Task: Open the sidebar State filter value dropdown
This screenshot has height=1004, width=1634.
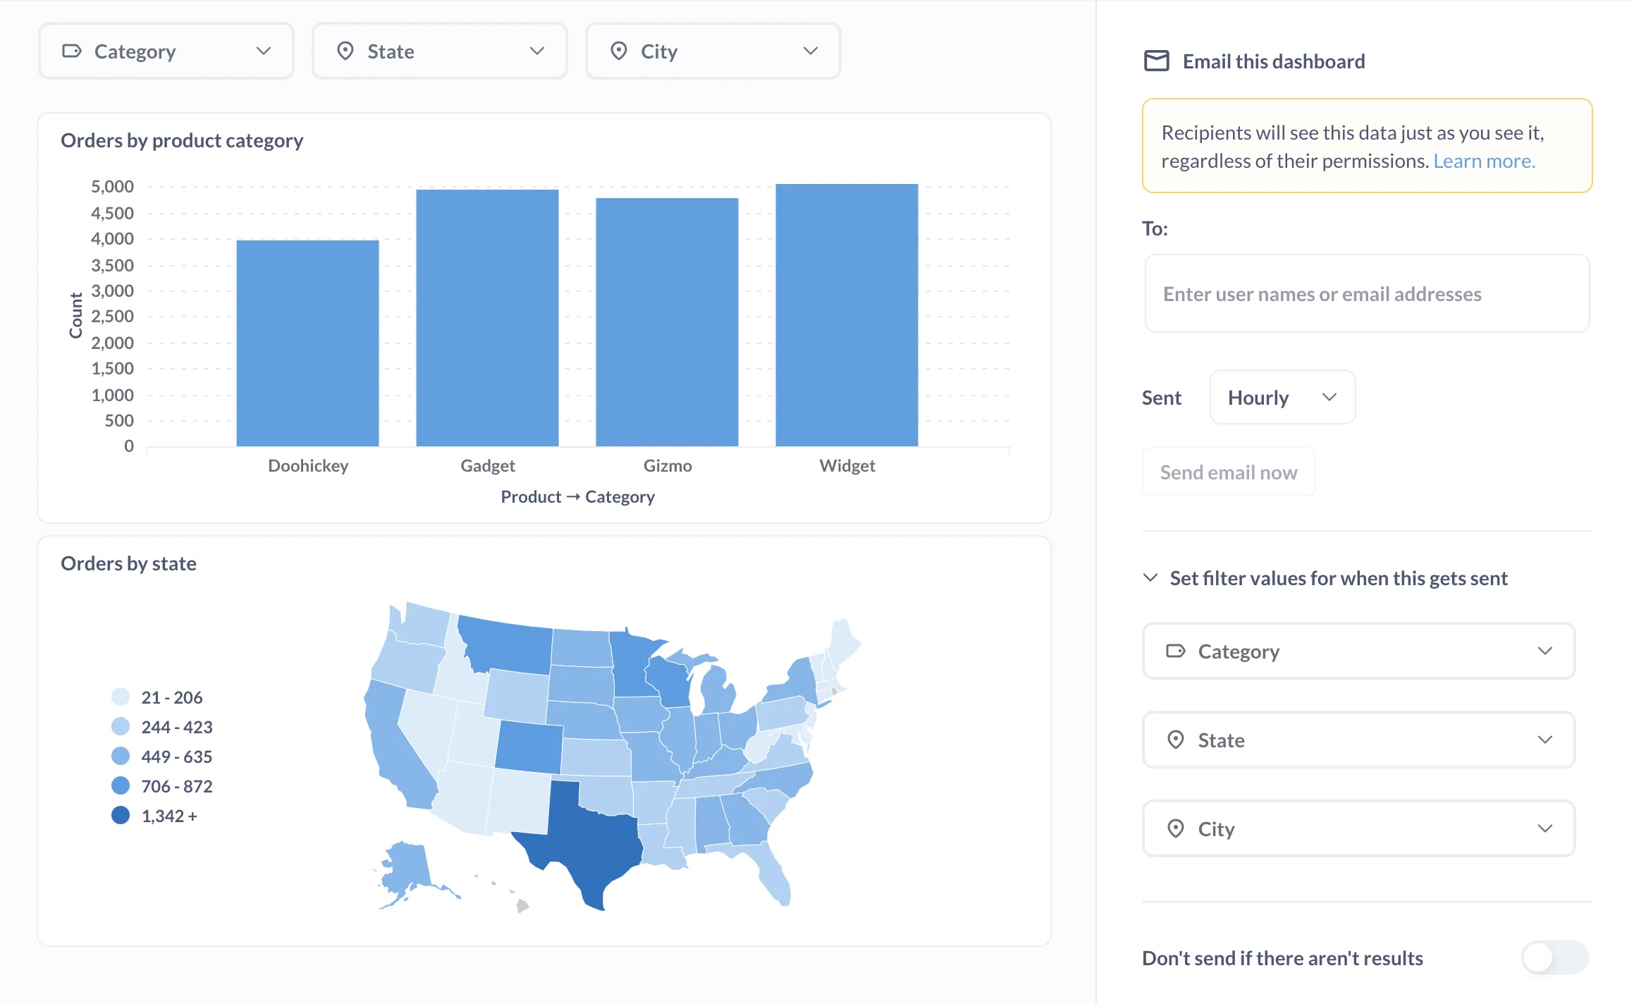Action: tap(1358, 740)
